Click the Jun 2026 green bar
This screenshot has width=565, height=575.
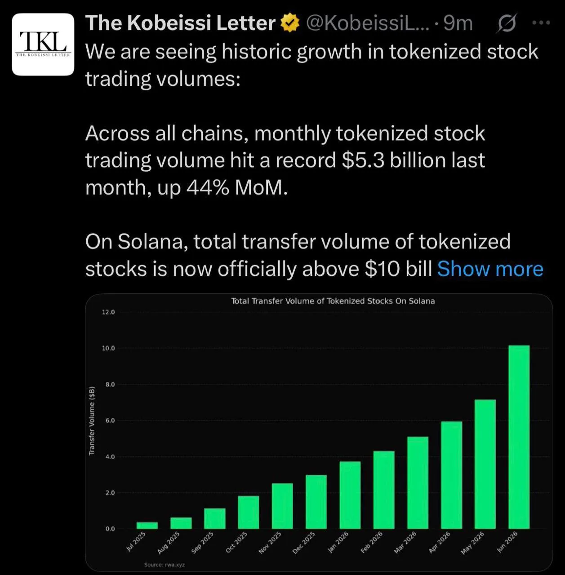click(519, 437)
